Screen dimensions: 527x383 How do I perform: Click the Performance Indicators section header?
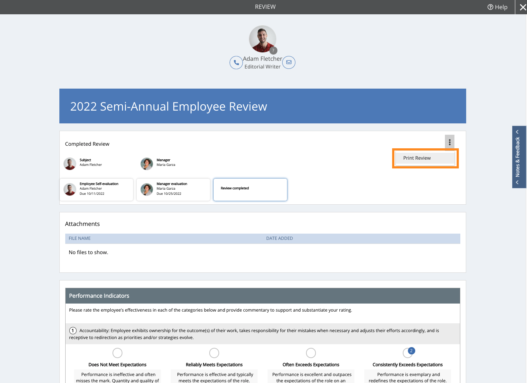pyautogui.click(x=263, y=296)
